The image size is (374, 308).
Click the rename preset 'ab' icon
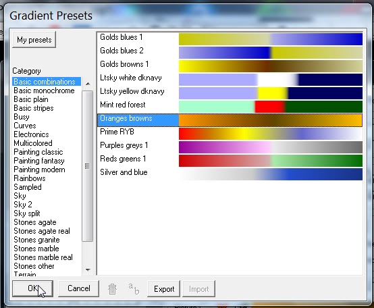click(134, 288)
